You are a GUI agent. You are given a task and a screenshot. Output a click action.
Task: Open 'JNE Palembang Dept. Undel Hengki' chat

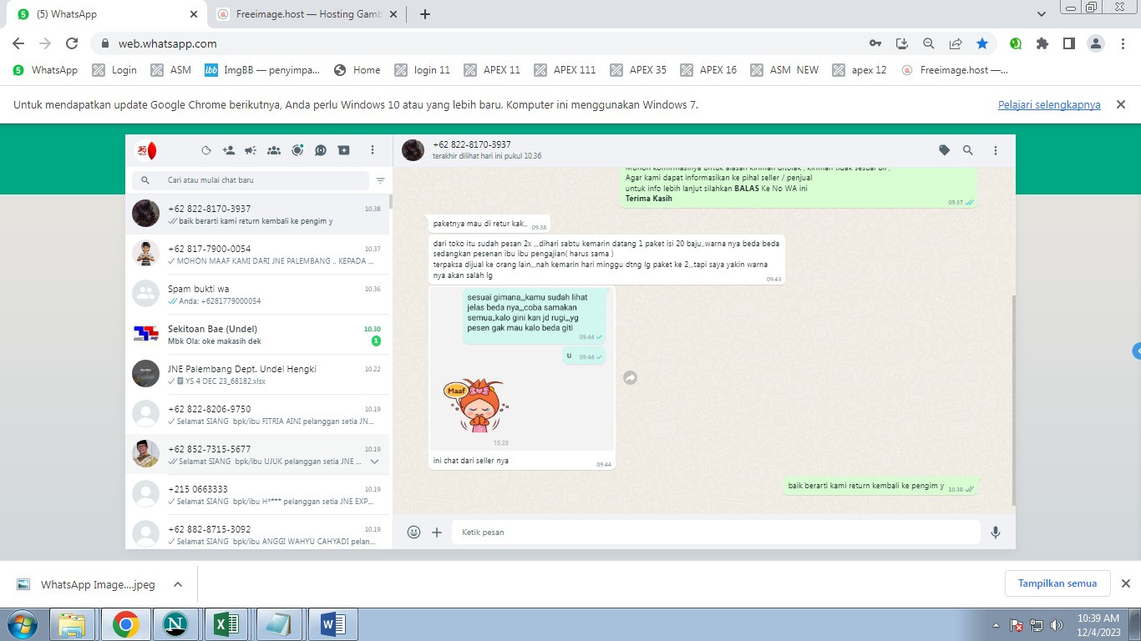pos(257,374)
